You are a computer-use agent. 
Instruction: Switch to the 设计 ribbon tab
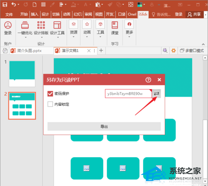[45, 14]
